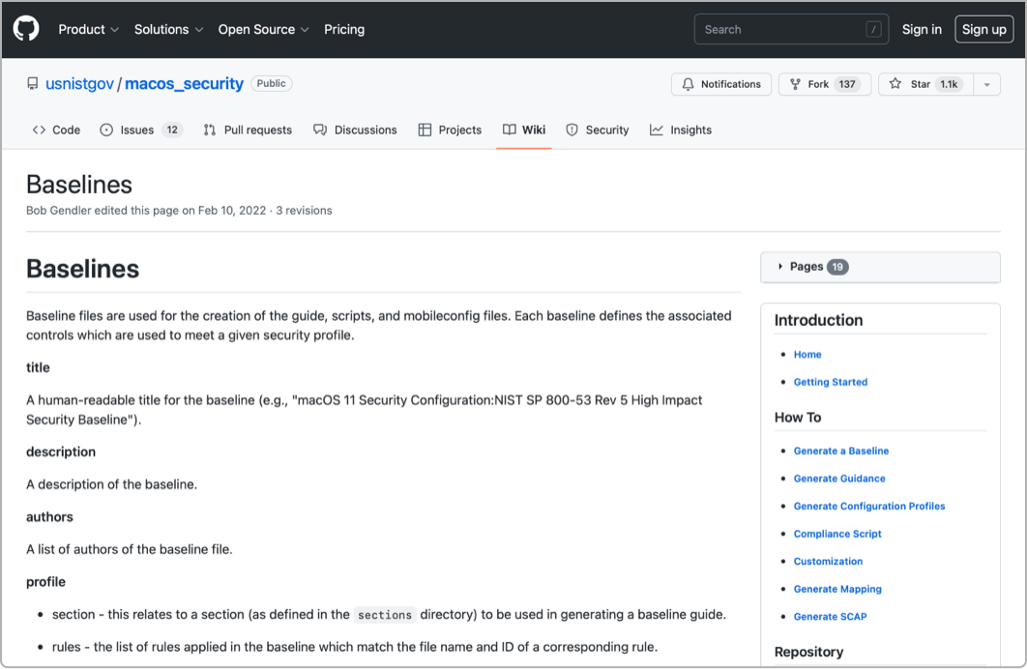Screen dimensions: 1027x669
Task: Open the Generate a Baseline link
Action: [x=841, y=451]
